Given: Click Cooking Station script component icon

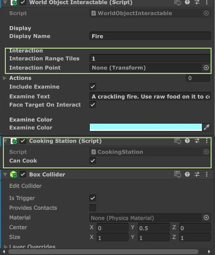Looking at the screenshot, I should click(14, 141).
